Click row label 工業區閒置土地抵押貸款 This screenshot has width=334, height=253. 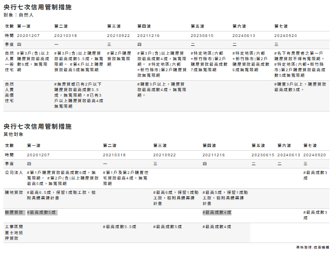[14, 233]
